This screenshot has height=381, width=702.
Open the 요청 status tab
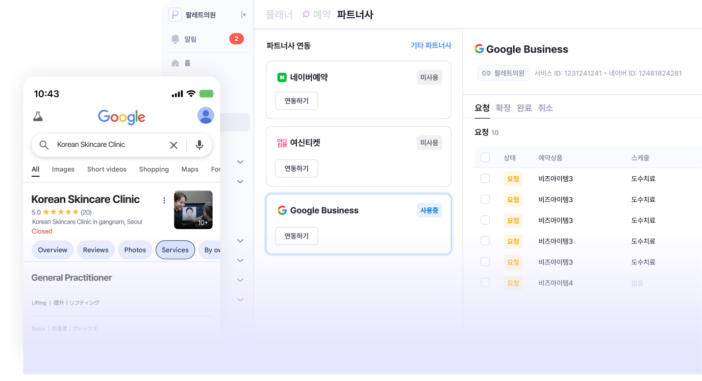point(482,108)
